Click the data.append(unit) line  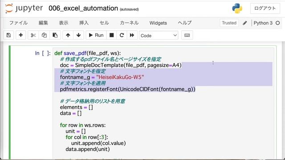[88, 149]
